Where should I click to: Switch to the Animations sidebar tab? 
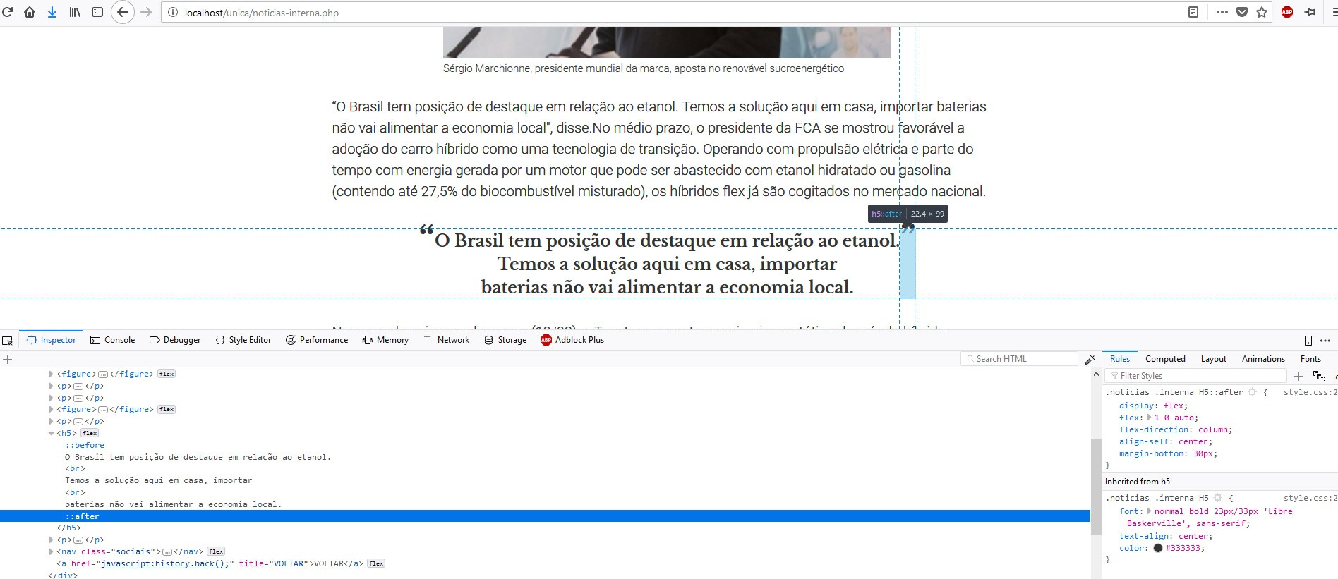(x=1263, y=359)
